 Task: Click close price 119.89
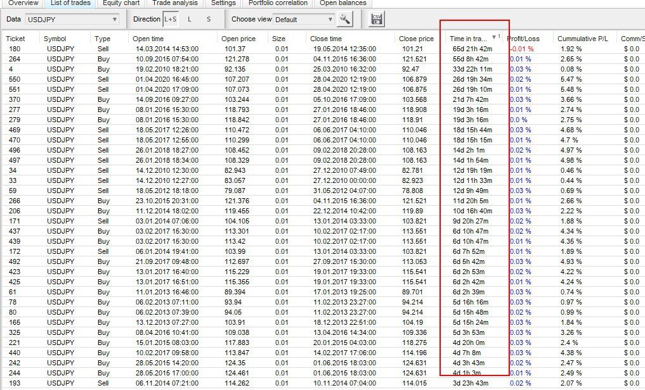(x=413, y=211)
